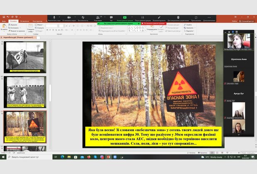Viewport: 257px width, 174px height.
Task: Open the File menu tab
Action: coord(4,20)
